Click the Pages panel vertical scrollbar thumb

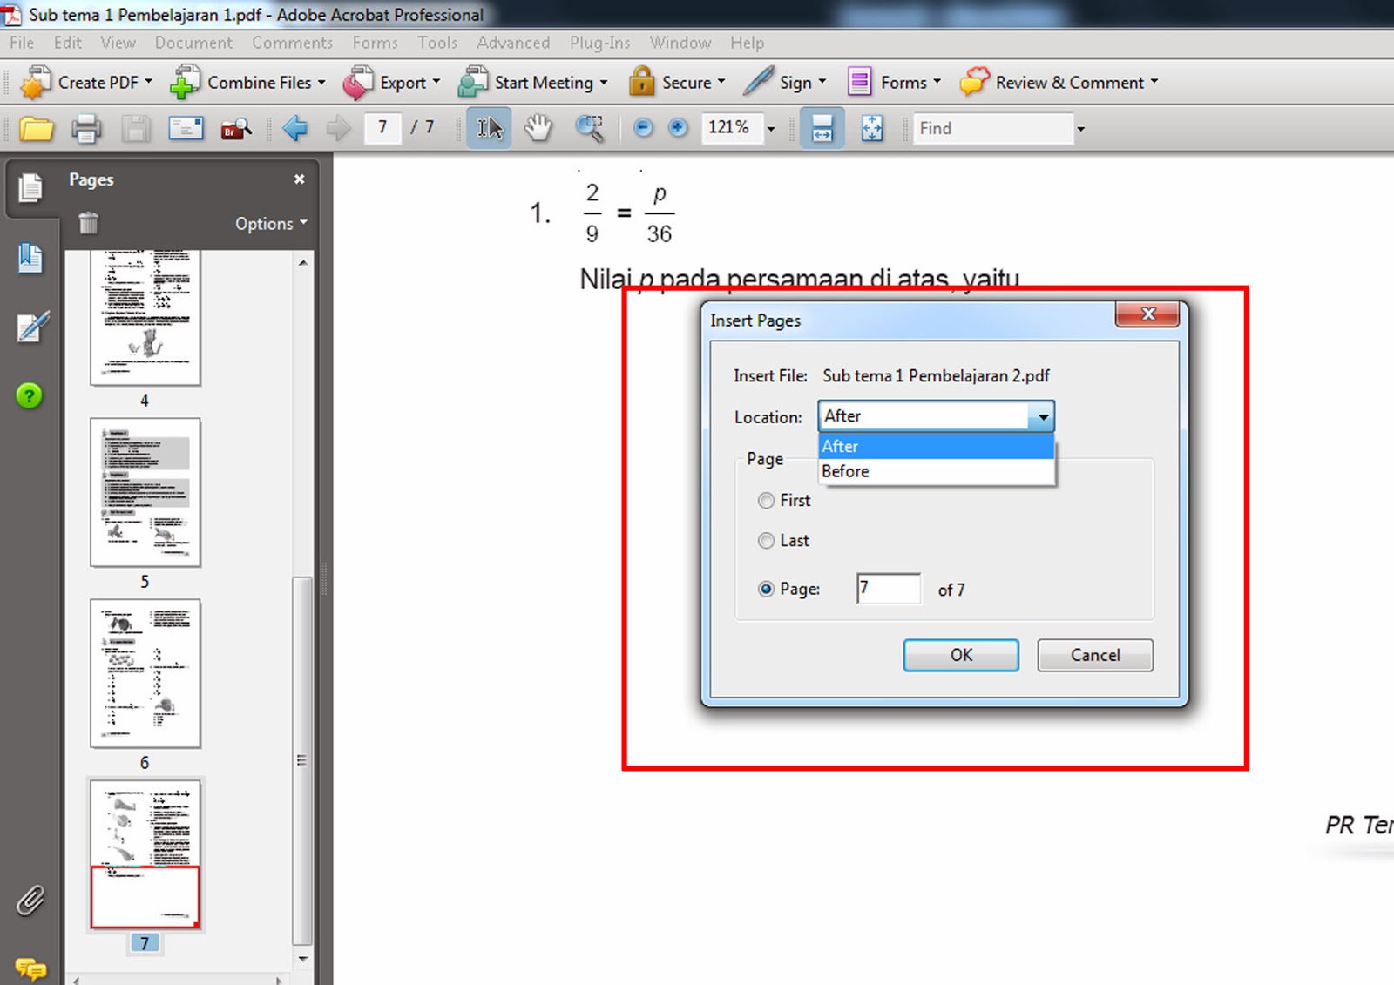coord(302,760)
